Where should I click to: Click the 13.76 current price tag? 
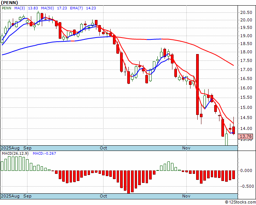[245, 136]
